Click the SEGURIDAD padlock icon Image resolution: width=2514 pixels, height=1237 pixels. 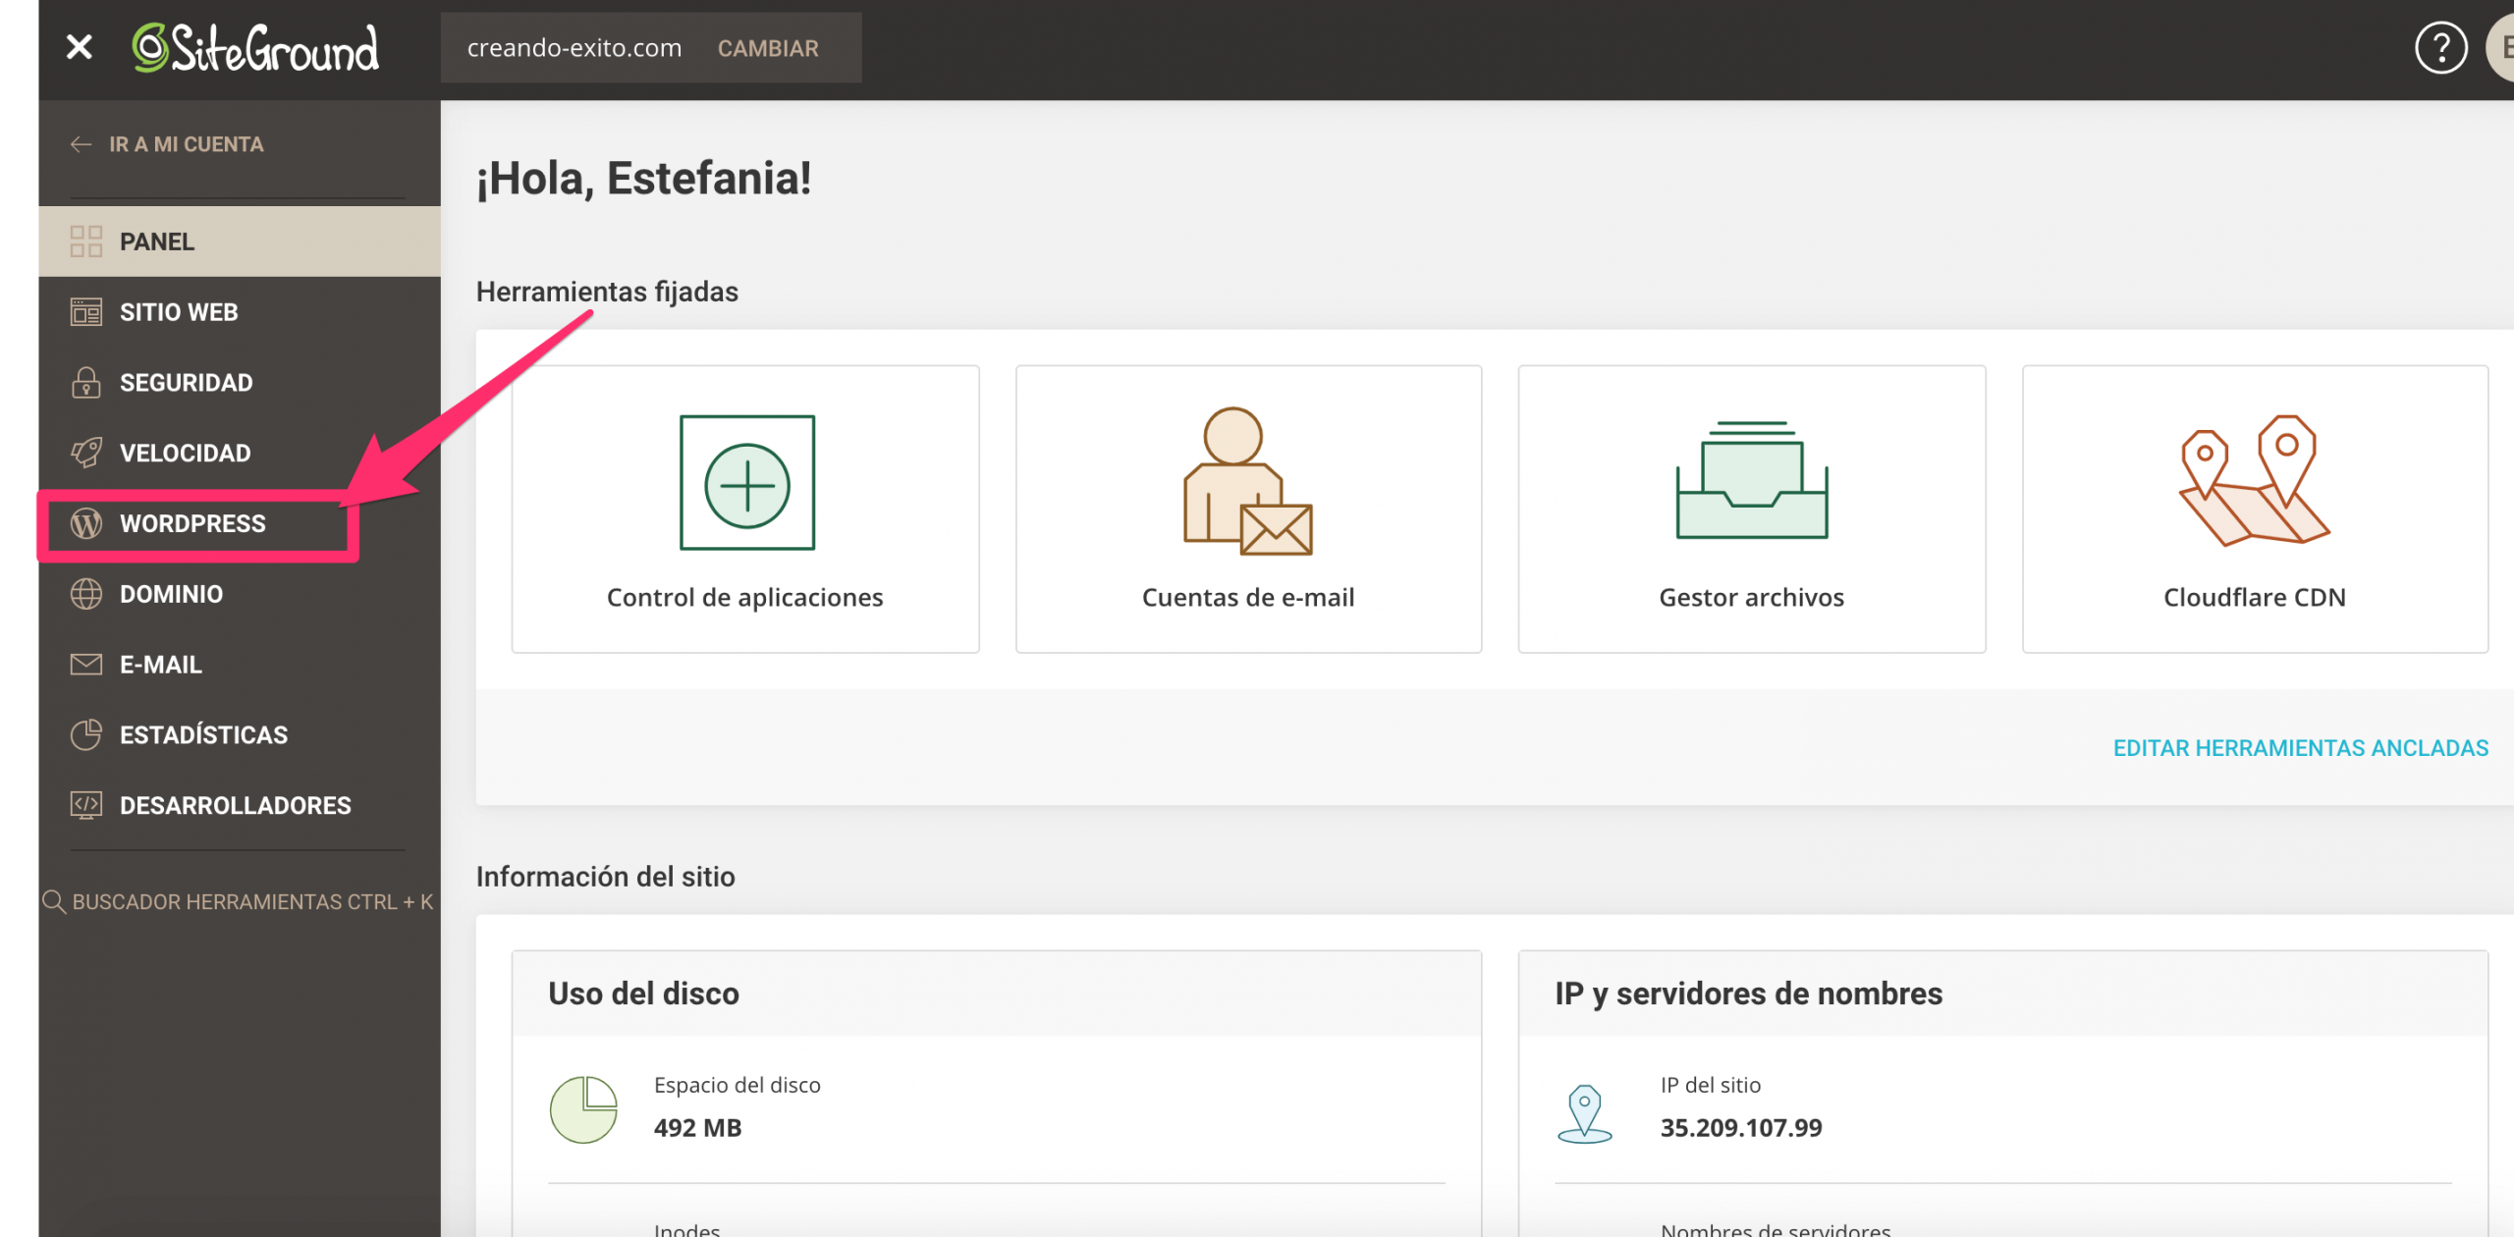[86, 382]
